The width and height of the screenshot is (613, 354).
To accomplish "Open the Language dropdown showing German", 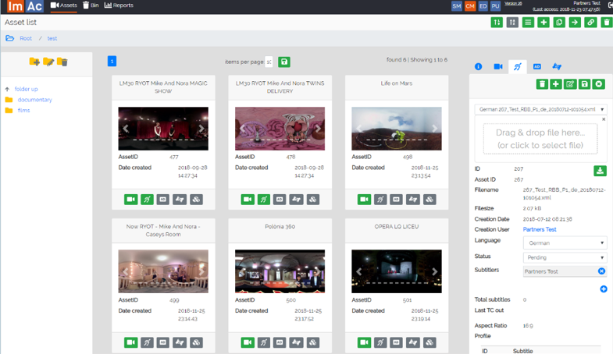I will point(565,242).
